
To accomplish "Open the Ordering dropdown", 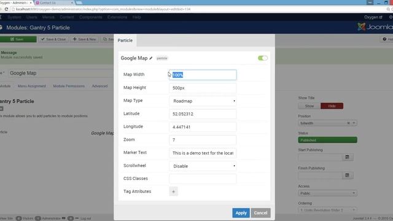I will point(327,210).
